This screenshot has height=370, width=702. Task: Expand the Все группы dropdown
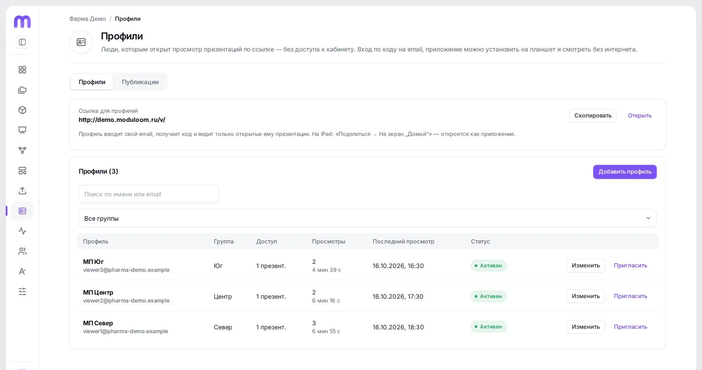368,218
